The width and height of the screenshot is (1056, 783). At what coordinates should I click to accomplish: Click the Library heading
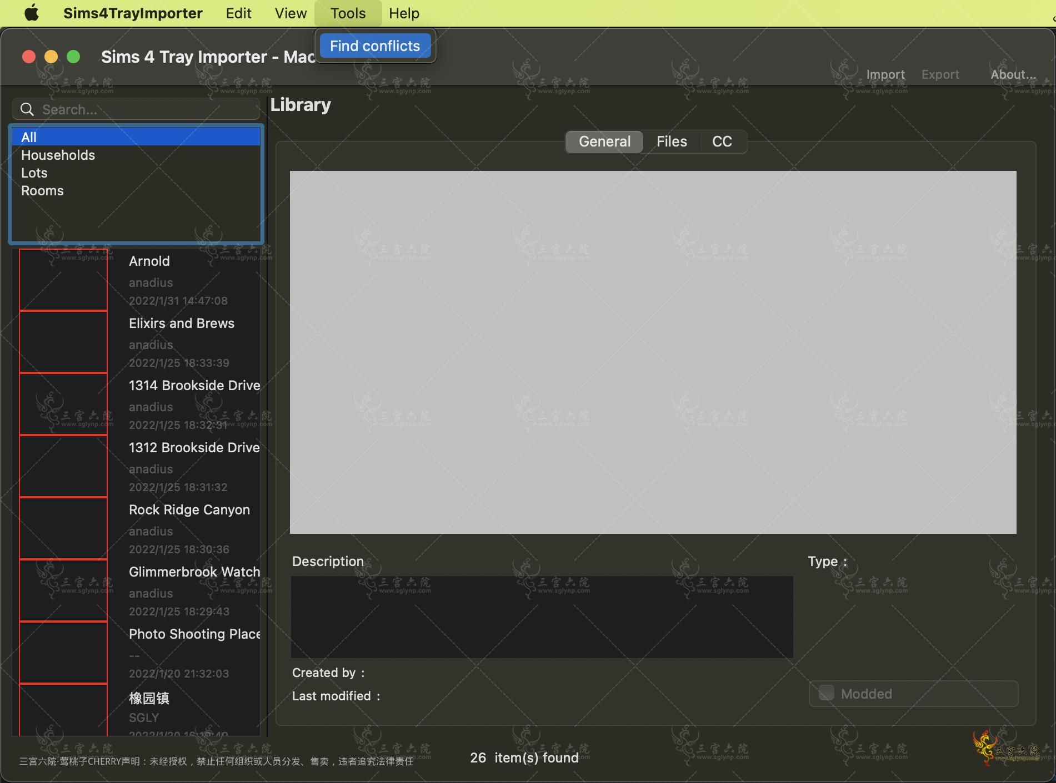coord(301,105)
